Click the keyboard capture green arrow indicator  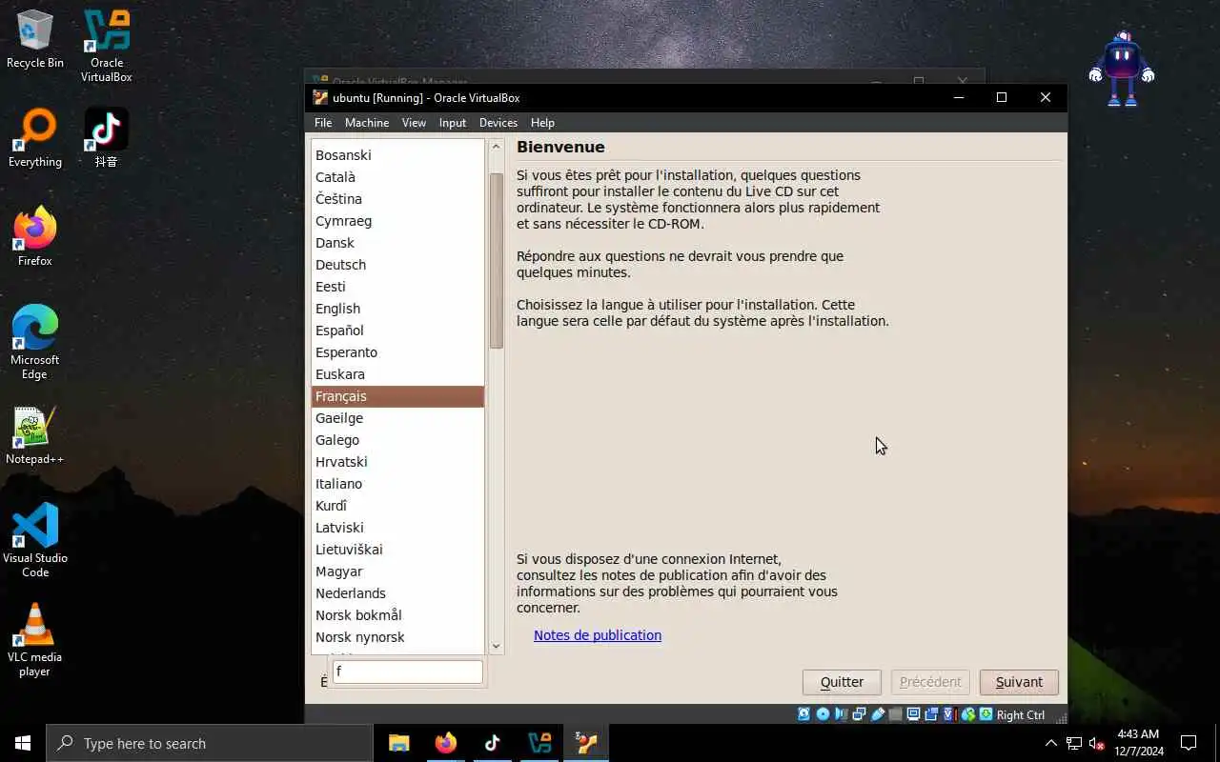pos(986,714)
